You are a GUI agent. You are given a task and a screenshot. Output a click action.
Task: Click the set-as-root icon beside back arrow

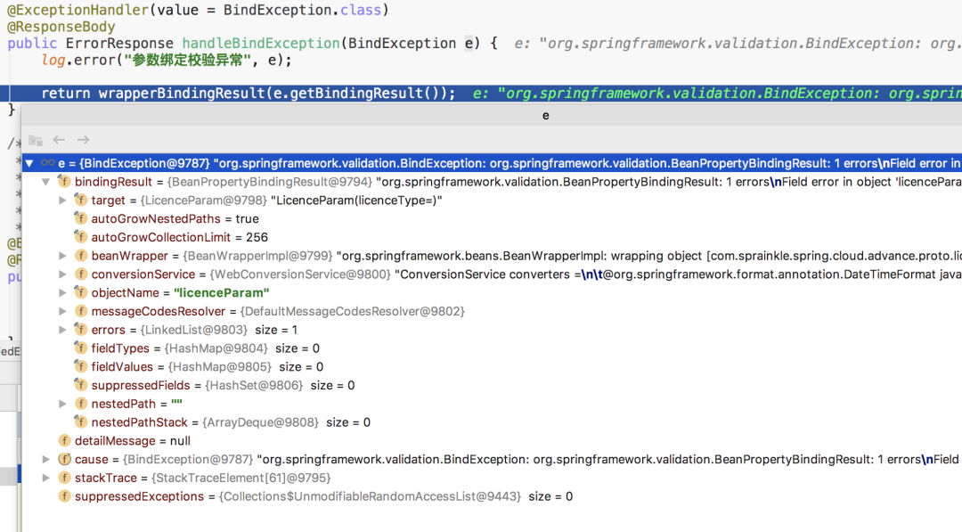[36, 141]
